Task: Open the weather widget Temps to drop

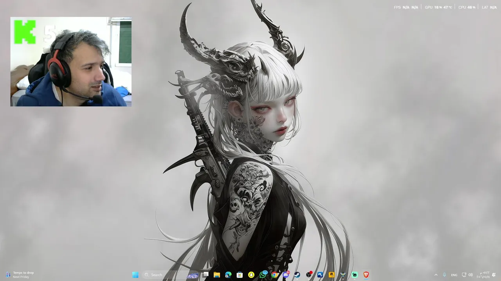Action: click(20, 275)
